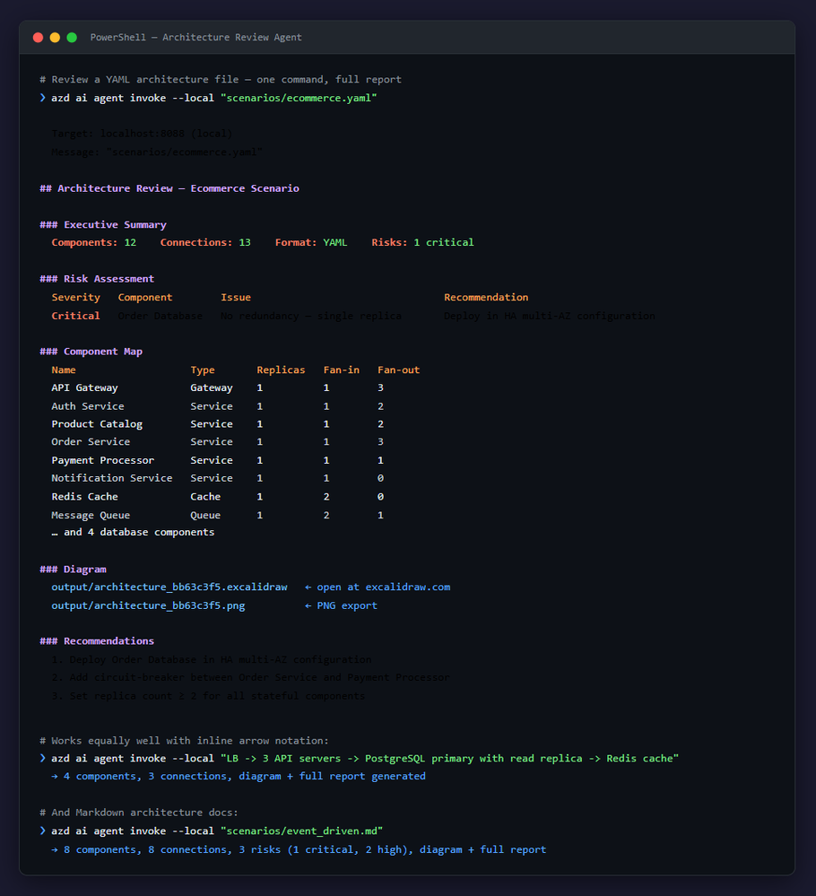Screen dimensions: 816x896
Task: Click the '… and 4 database components' line
Action: click(133, 532)
